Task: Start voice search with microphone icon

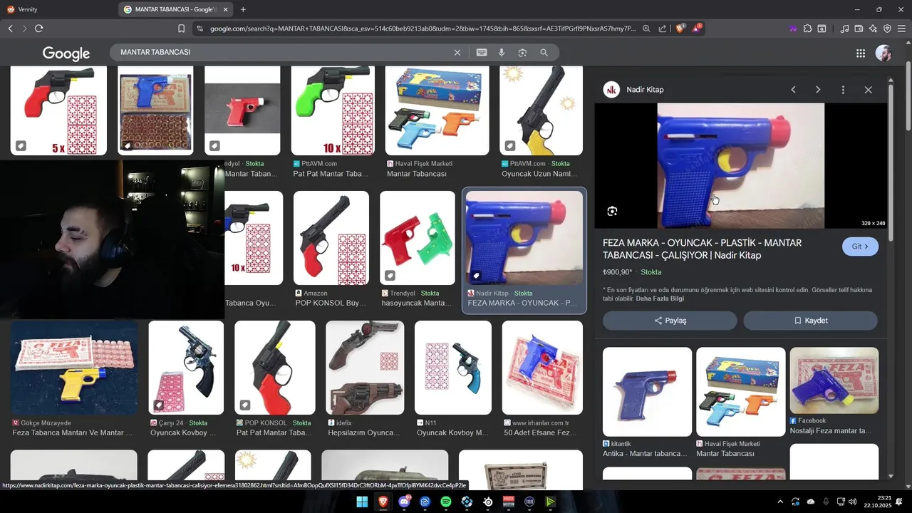Action: pyautogui.click(x=502, y=52)
